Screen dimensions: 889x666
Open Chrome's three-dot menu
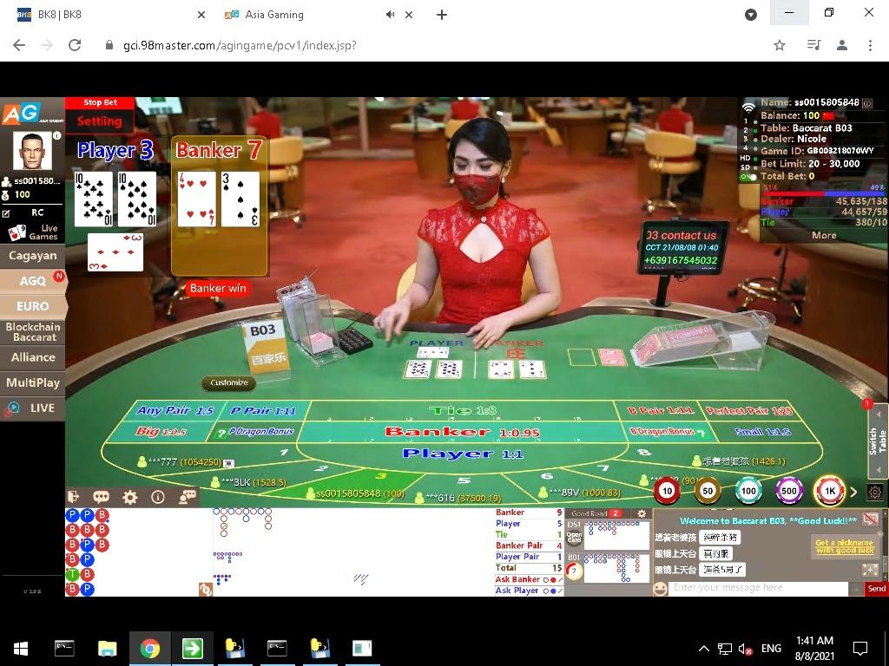click(870, 45)
